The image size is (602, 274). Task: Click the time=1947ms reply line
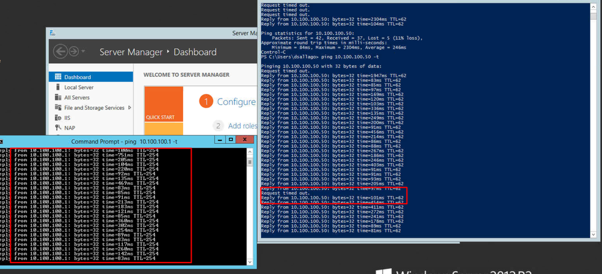pyautogui.click(x=333, y=76)
